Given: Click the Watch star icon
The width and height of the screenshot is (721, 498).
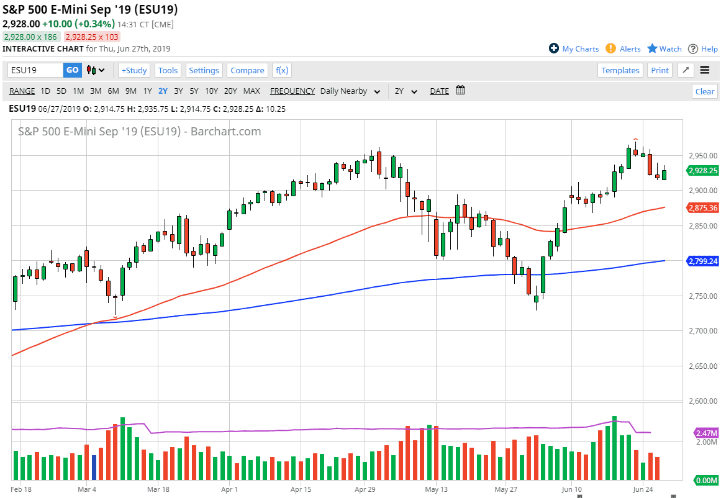Looking at the screenshot, I should click(652, 48).
